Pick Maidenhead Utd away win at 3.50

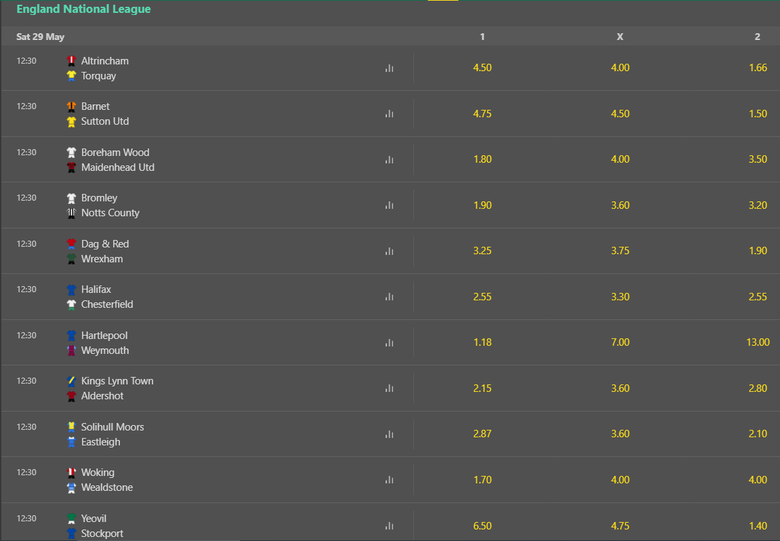coord(758,159)
